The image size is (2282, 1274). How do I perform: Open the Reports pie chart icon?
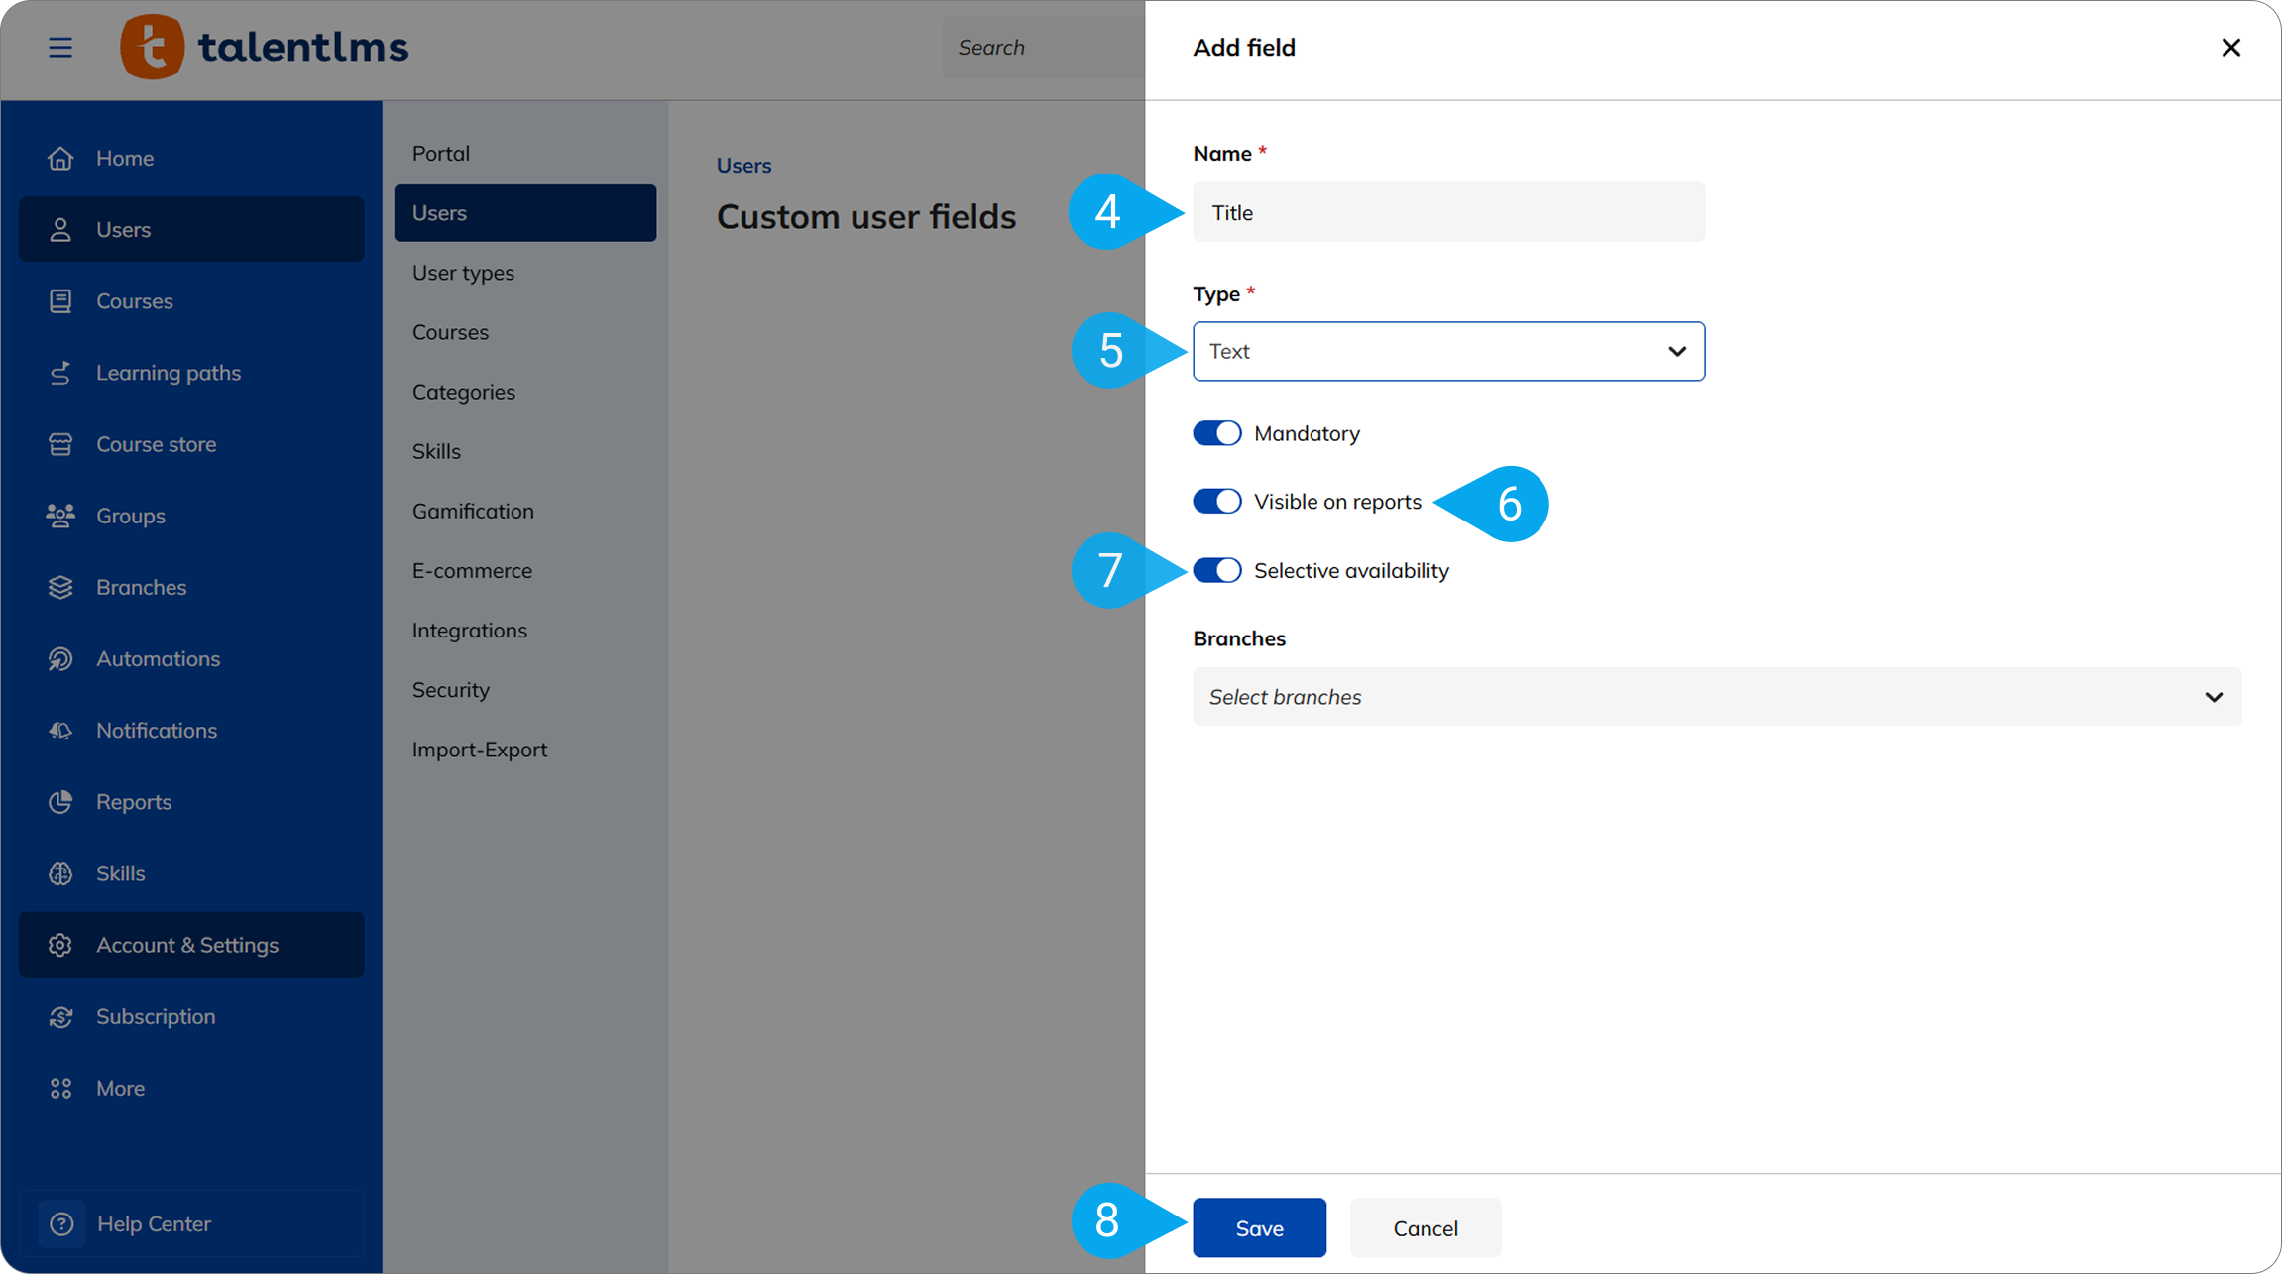(60, 801)
